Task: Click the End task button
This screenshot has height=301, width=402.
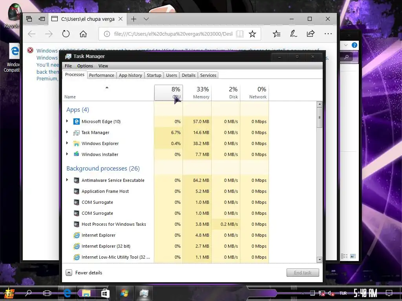Action: click(x=303, y=273)
